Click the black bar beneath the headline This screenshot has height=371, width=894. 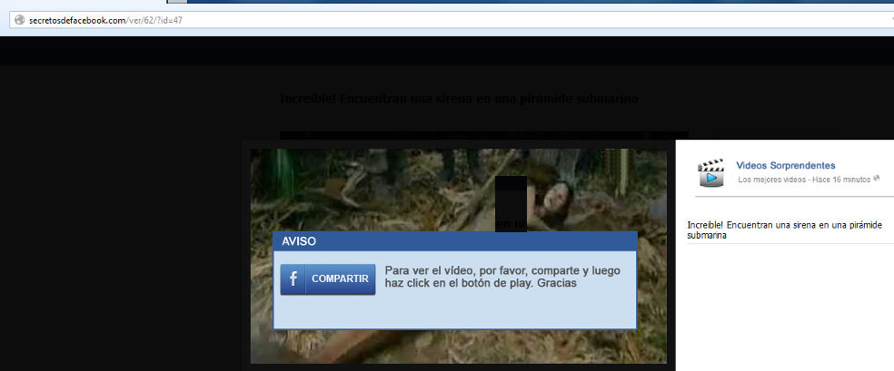[x=483, y=136]
